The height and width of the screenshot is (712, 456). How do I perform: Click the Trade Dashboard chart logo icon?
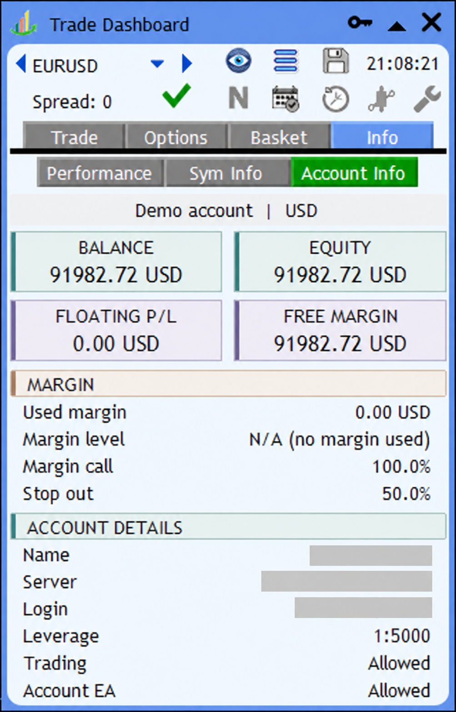tap(24, 24)
